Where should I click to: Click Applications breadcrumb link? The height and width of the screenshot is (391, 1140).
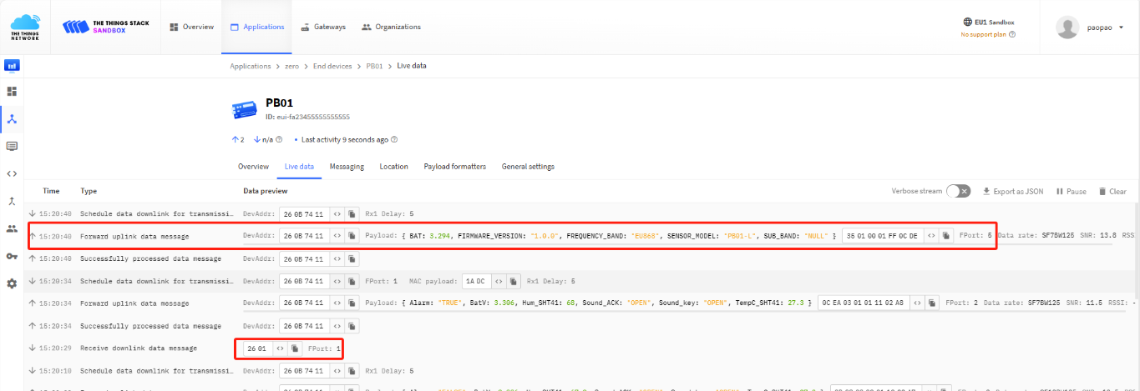[x=251, y=66]
